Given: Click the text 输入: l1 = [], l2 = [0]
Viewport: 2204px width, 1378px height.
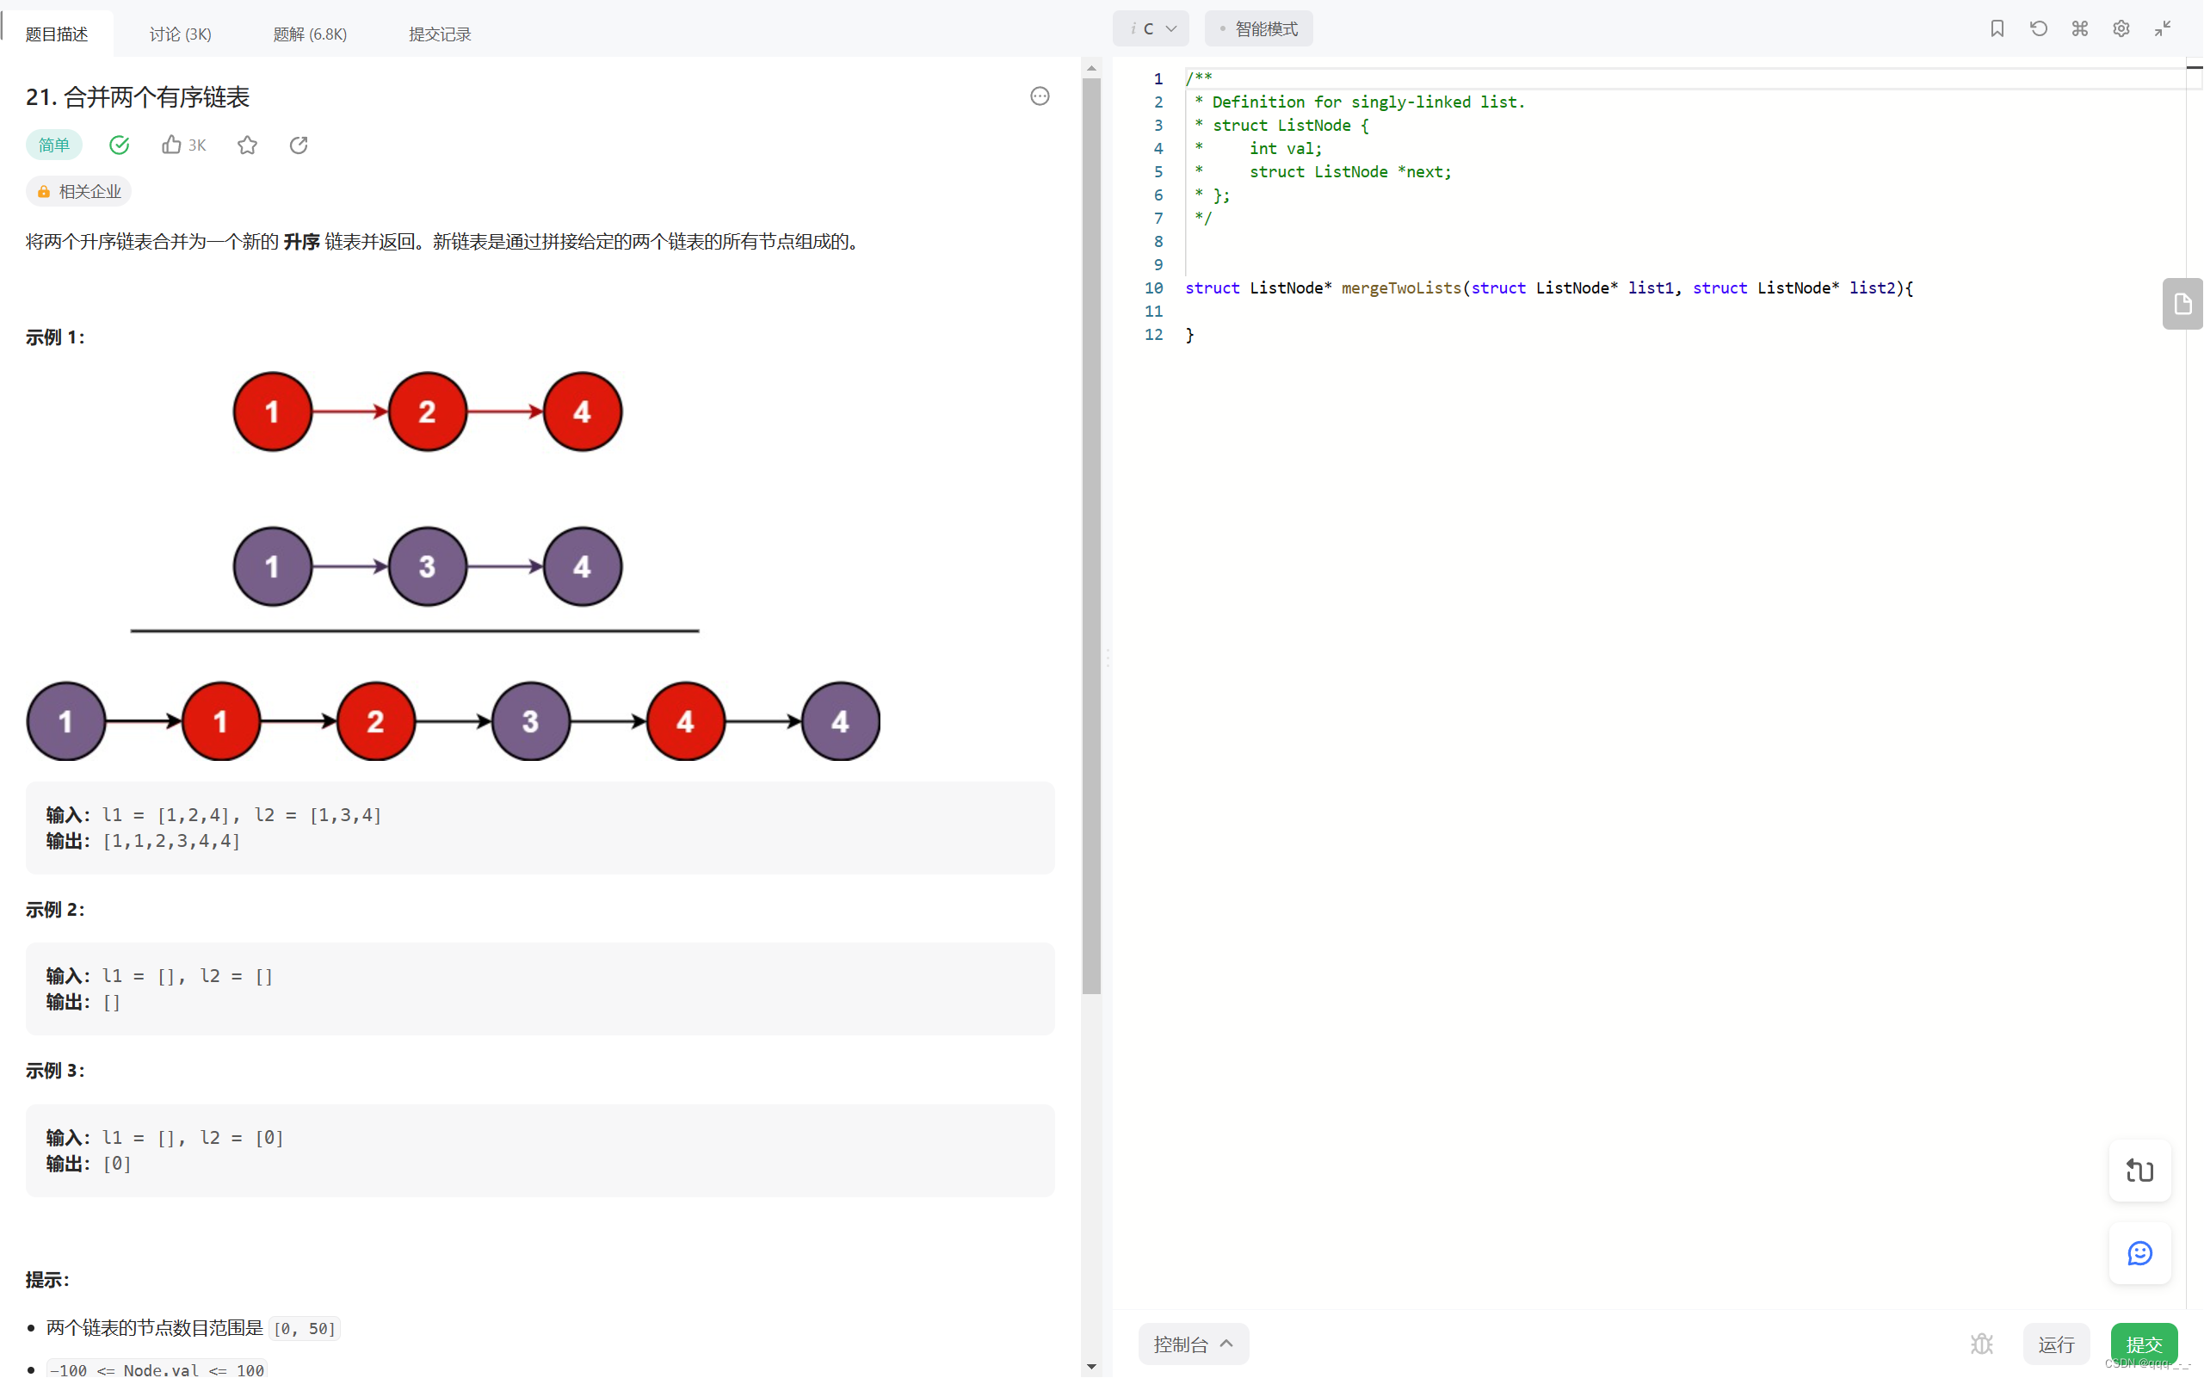Looking at the screenshot, I should tap(165, 1137).
